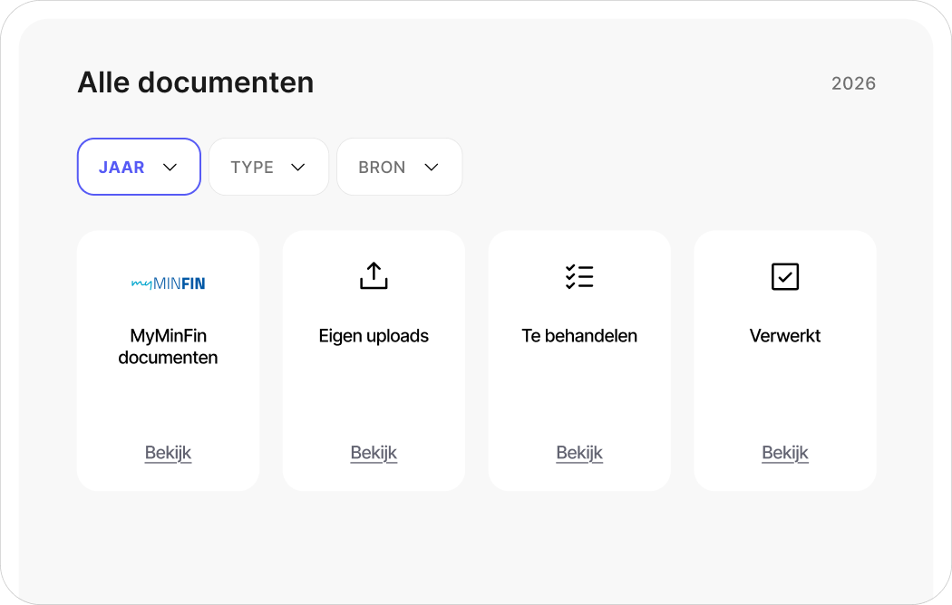Click the 2026 year label
952x605 pixels.
[854, 83]
